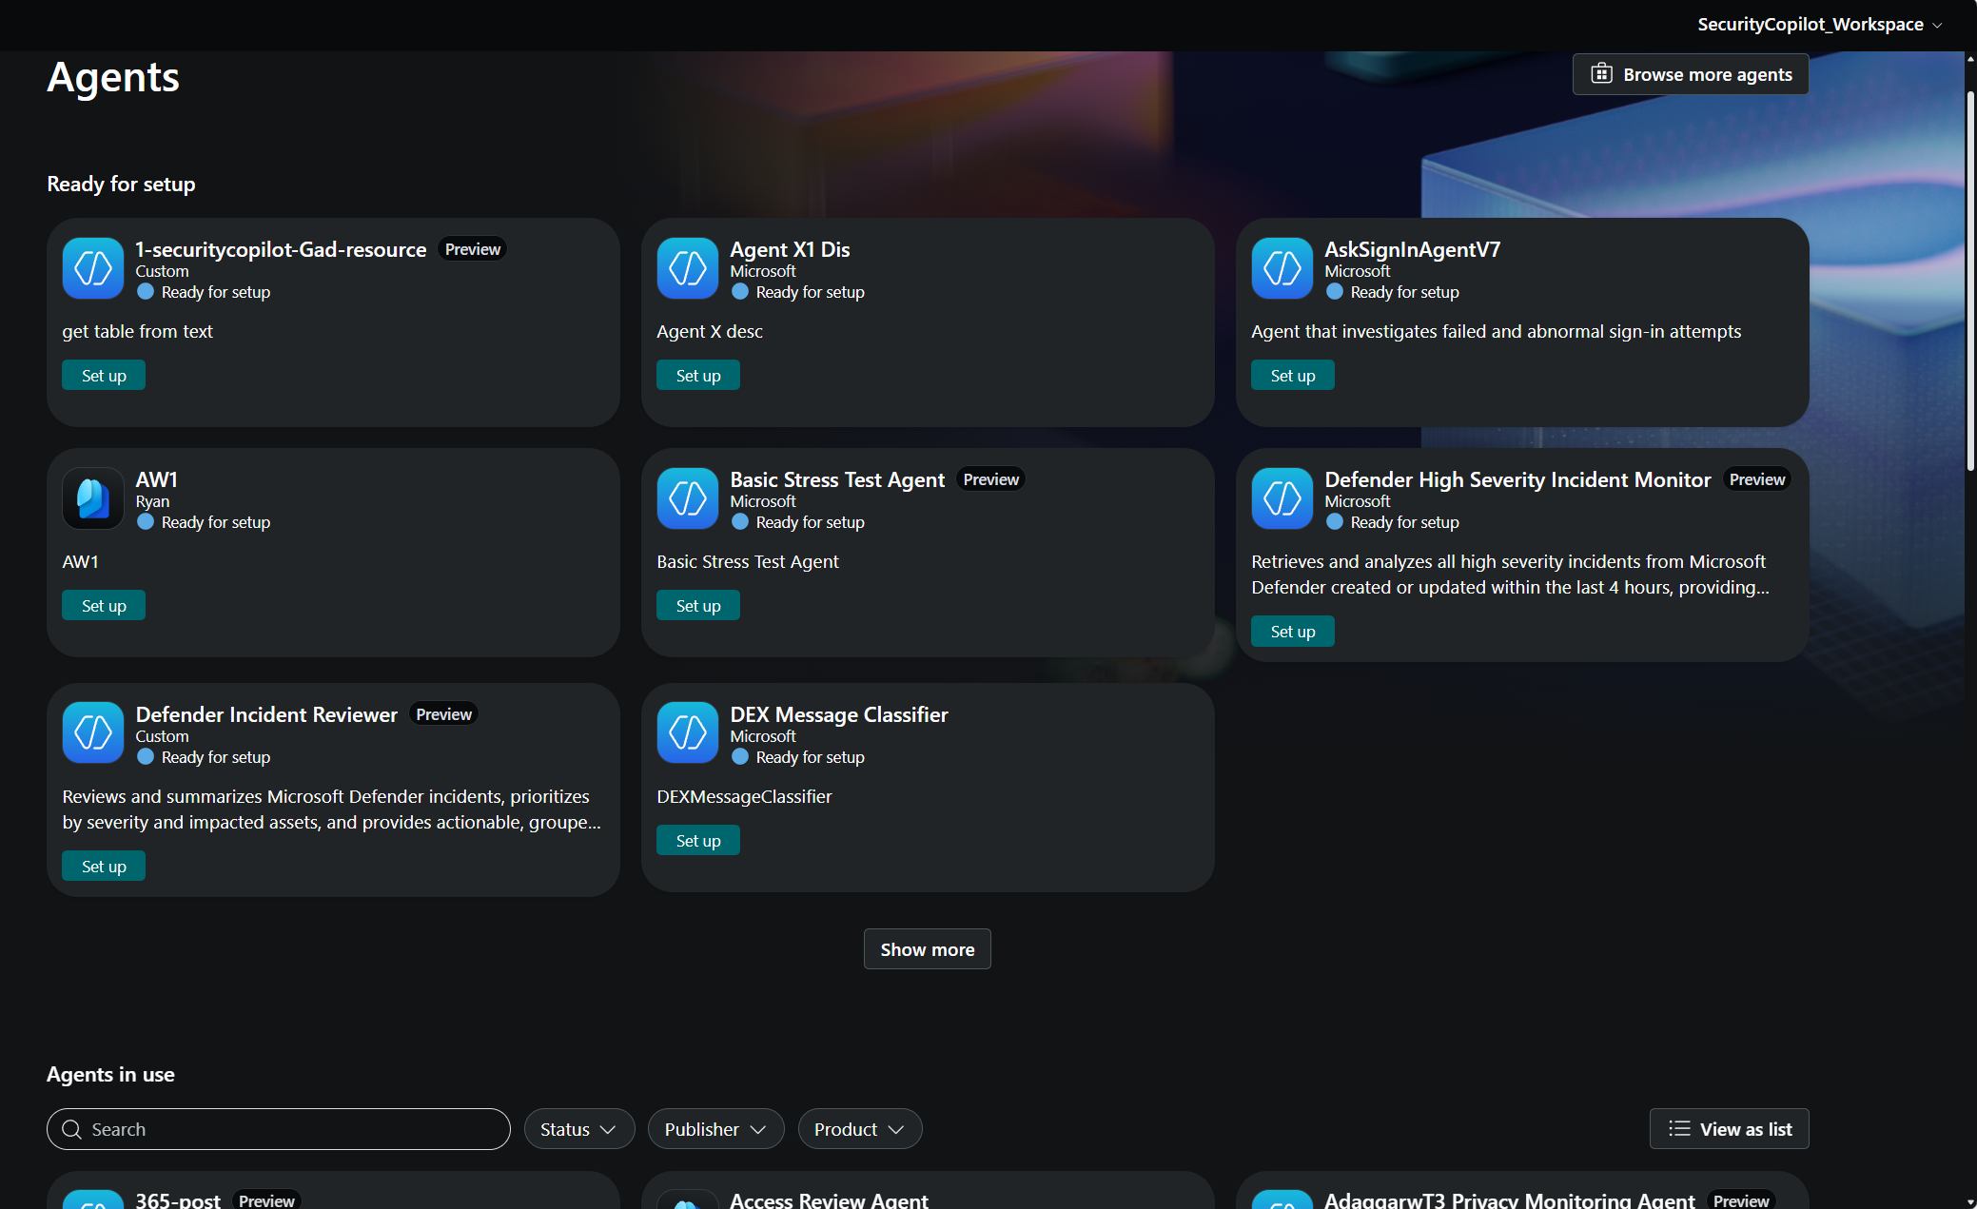Set up the Defender Incident Reviewer agent
The image size is (1977, 1209).
coord(104,867)
